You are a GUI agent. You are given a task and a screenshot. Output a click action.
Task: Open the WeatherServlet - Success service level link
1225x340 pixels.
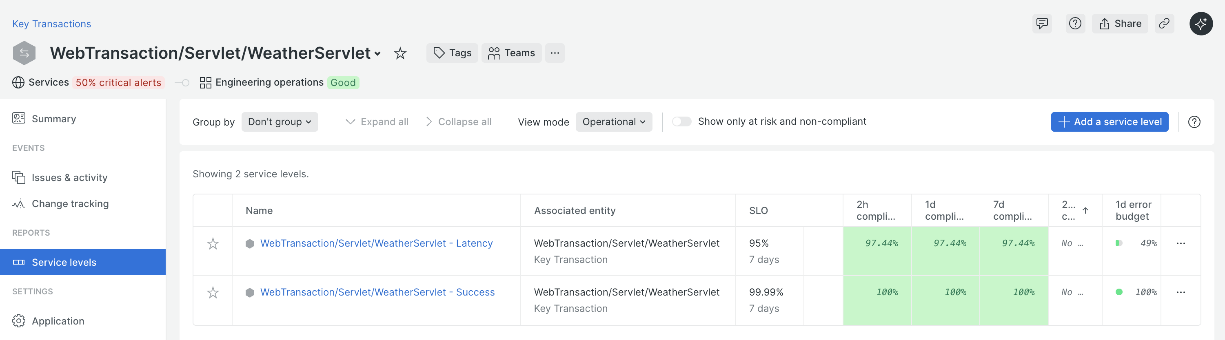377,293
